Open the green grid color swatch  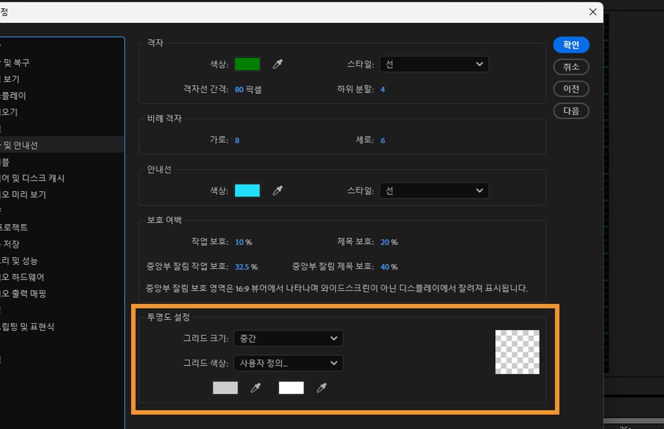[x=247, y=64]
